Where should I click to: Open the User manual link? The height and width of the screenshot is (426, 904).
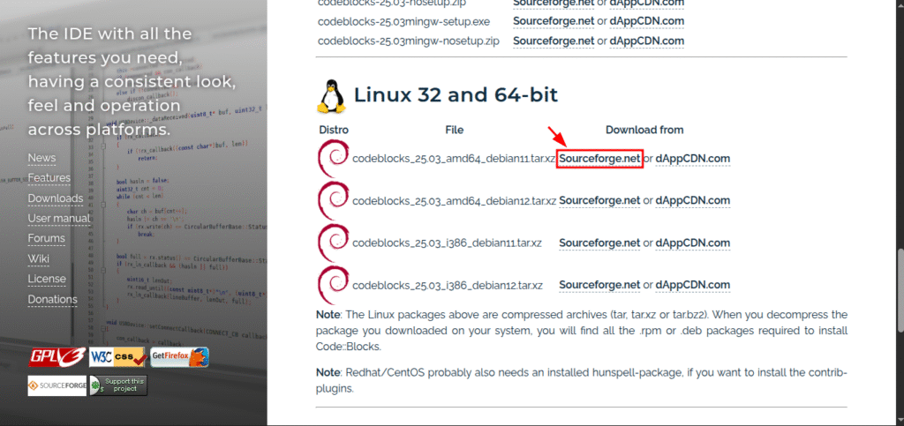tap(58, 218)
